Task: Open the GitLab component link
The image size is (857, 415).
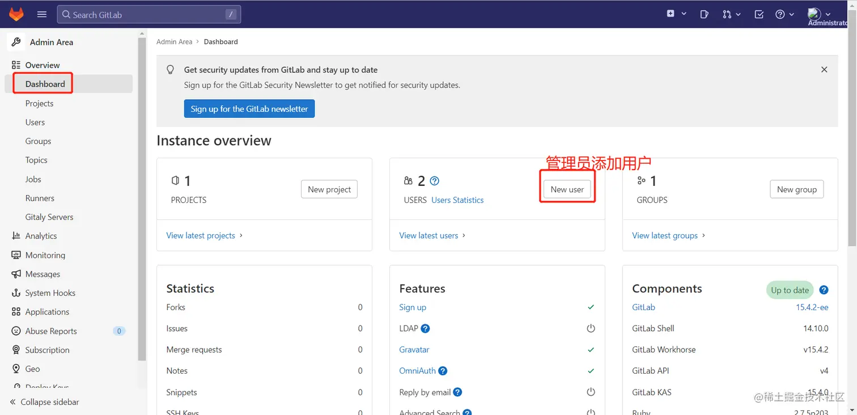Action: point(643,307)
